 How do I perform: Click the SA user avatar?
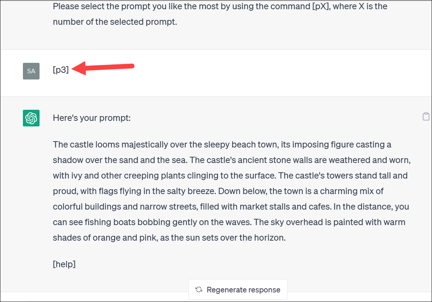tap(31, 71)
